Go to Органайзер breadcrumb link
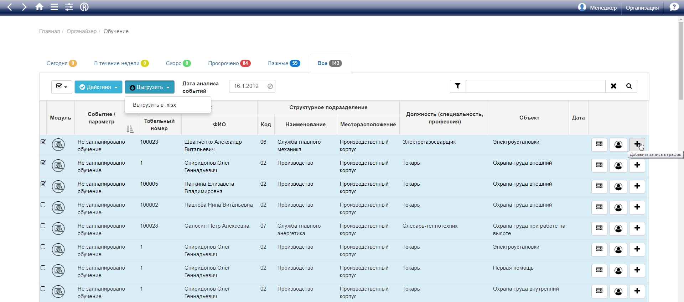Screen dimensions: 684x302 coord(82,31)
